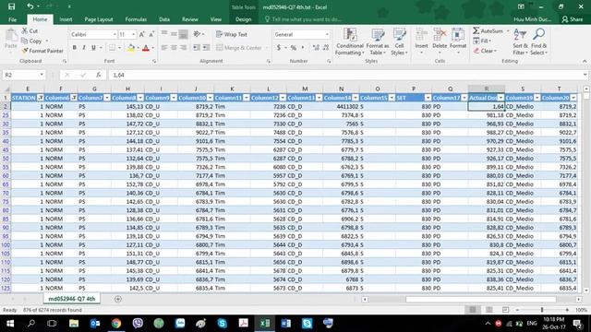Click the Center alignment icon
The image size is (591, 332).
pos(174,48)
